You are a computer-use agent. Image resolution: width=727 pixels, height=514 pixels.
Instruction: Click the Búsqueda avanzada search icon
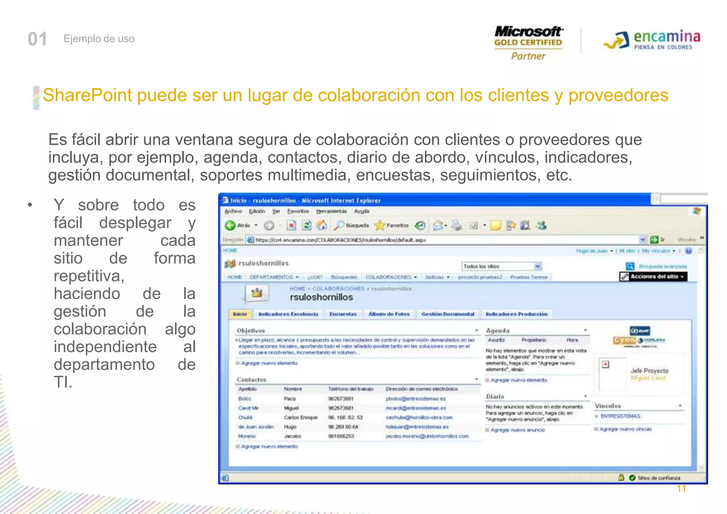pyautogui.click(x=630, y=266)
